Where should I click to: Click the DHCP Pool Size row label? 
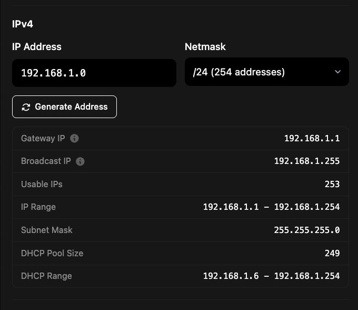[x=52, y=253]
